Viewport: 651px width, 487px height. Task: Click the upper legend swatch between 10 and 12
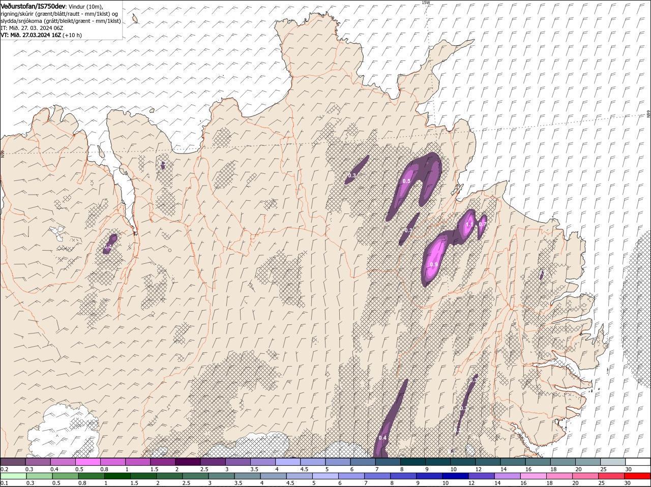(x=462, y=462)
